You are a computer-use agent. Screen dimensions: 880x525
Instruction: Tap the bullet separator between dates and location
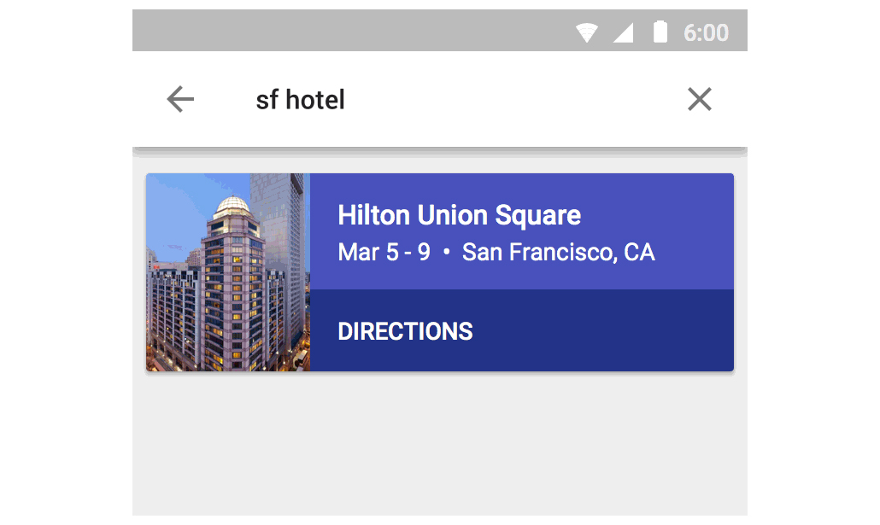446,254
